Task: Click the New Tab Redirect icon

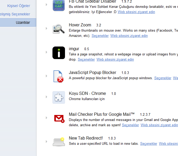Action: coord(59,142)
